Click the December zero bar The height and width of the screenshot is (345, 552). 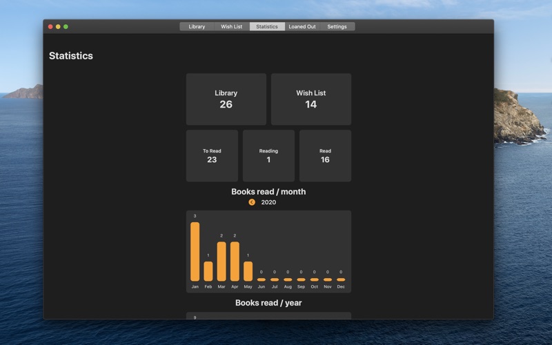point(341,279)
